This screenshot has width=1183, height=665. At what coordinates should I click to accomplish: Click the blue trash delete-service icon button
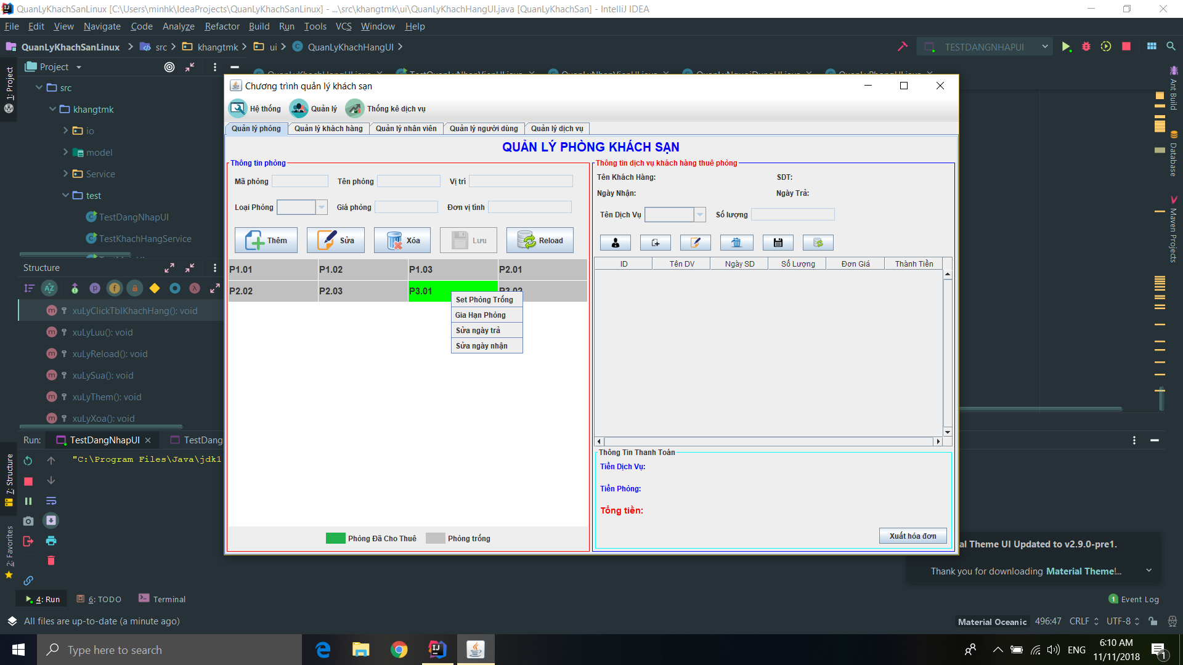tap(736, 243)
